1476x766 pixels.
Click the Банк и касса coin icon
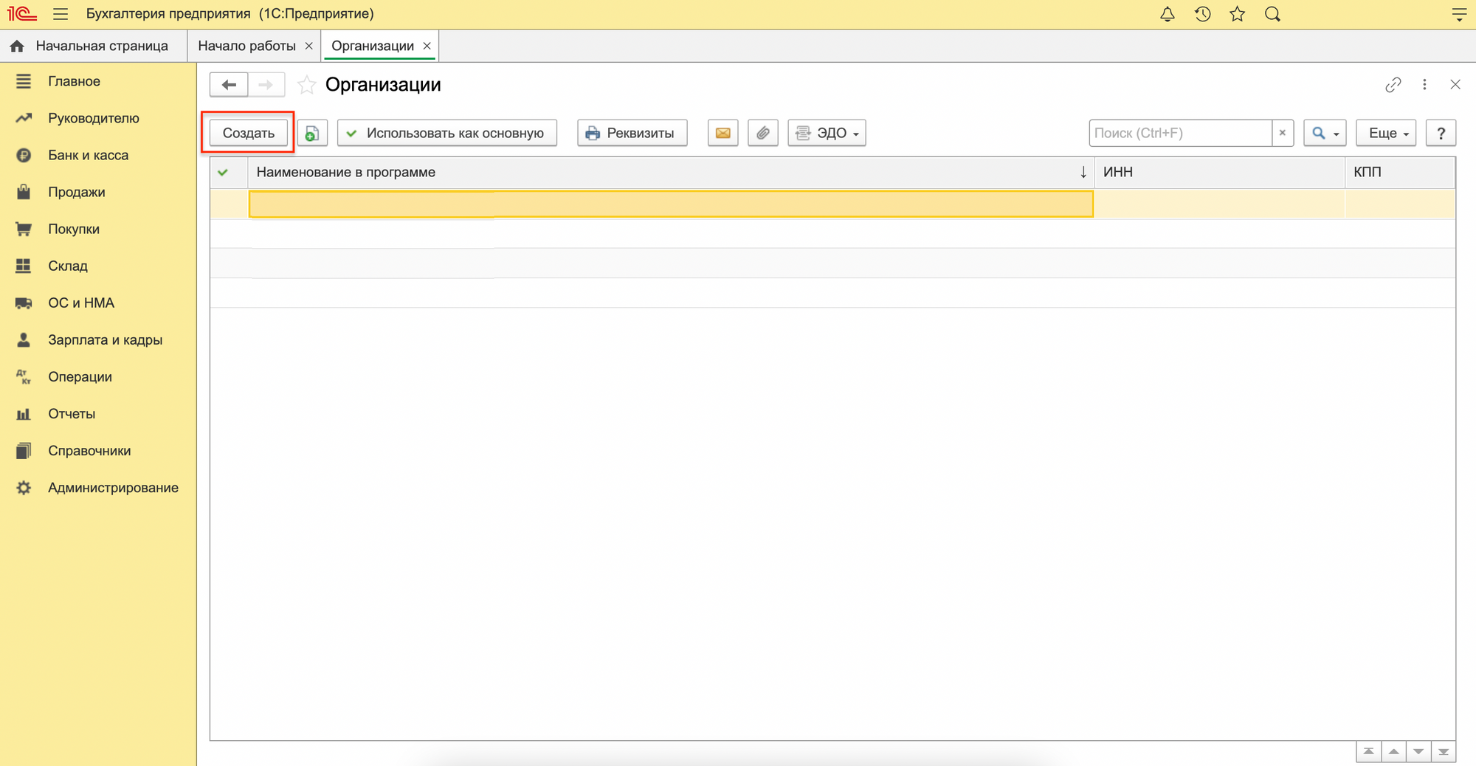pyautogui.click(x=24, y=155)
